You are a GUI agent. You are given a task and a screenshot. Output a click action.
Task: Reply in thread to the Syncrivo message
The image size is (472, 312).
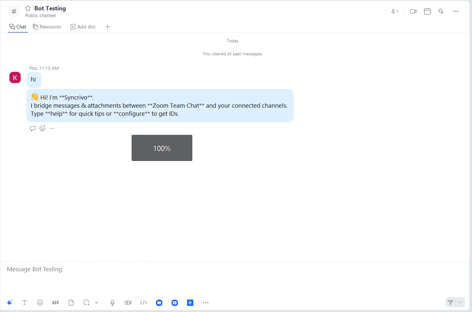pyautogui.click(x=33, y=128)
